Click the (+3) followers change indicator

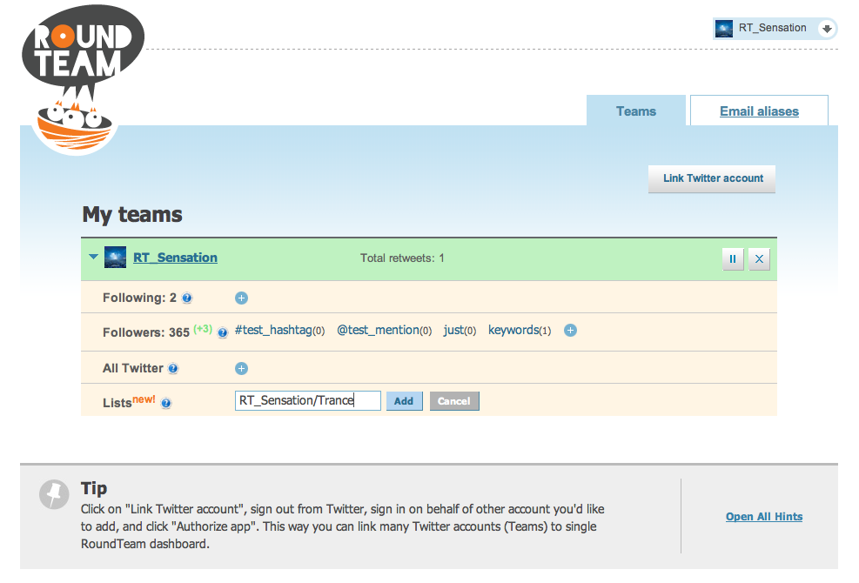point(203,329)
